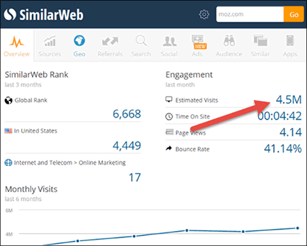Switch to the Referrals tab
This screenshot has height=246, width=307.
(x=110, y=46)
